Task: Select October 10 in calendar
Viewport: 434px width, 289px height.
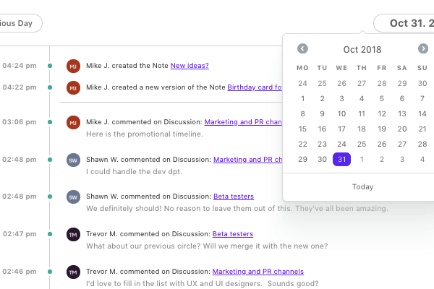Action: [x=341, y=113]
